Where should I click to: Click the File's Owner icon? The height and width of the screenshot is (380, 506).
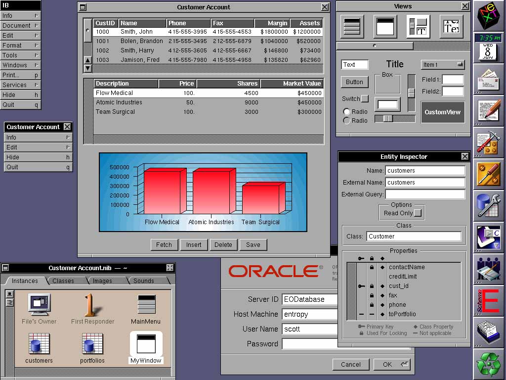(x=39, y=305)
